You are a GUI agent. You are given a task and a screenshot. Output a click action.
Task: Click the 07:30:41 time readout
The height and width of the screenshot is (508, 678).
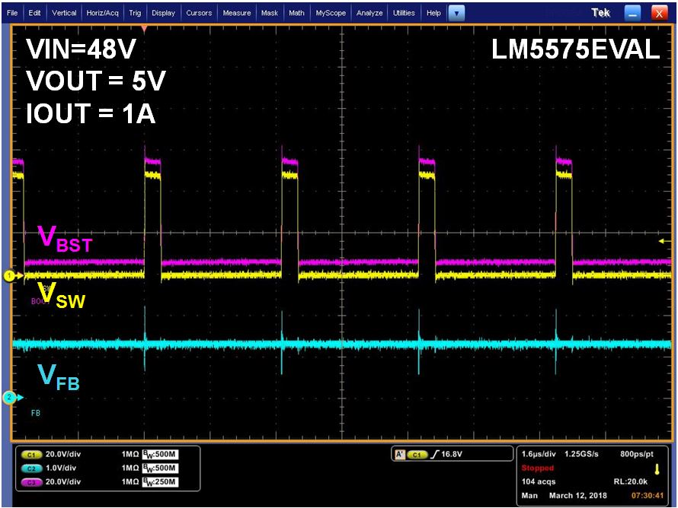(x=648, y=496)
